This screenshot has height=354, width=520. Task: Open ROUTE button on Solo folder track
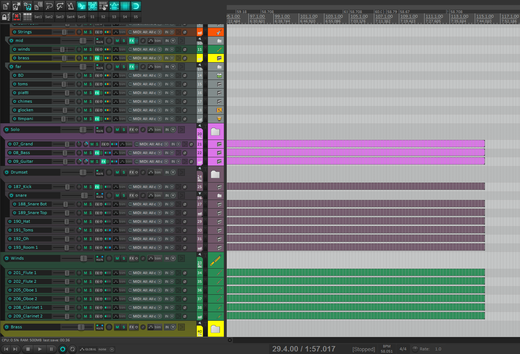tap(100, 130)
